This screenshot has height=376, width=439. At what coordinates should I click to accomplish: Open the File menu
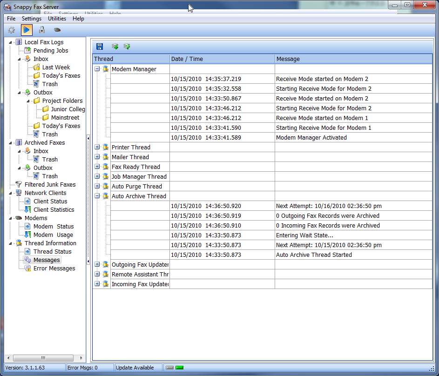coord(11,19)
